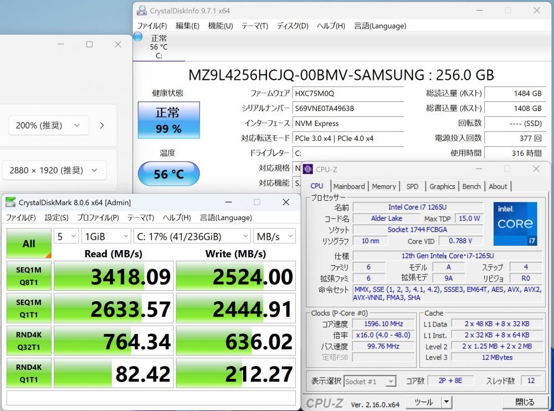Switch to the Memory tab in CPU-Z

pos(384,186)
